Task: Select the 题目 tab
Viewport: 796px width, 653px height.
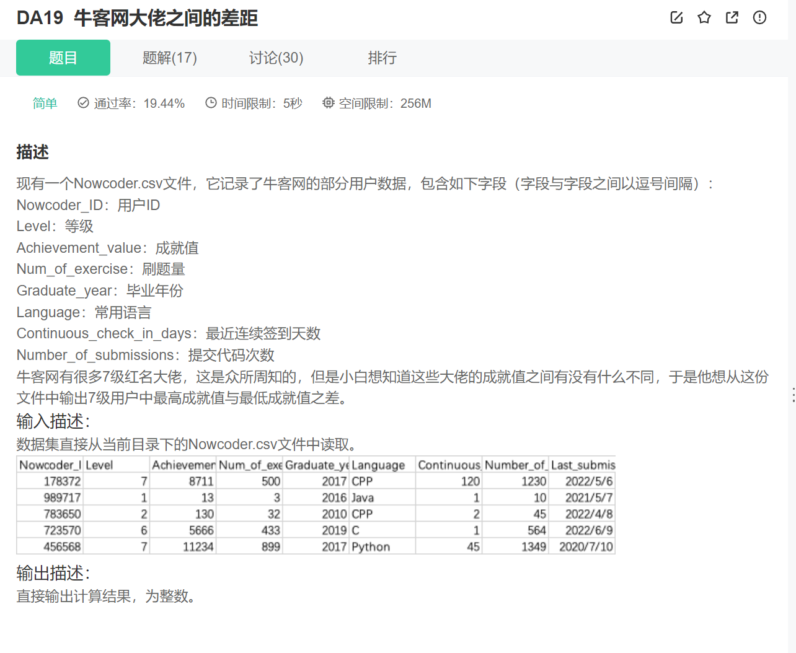Action: point(63,58)
